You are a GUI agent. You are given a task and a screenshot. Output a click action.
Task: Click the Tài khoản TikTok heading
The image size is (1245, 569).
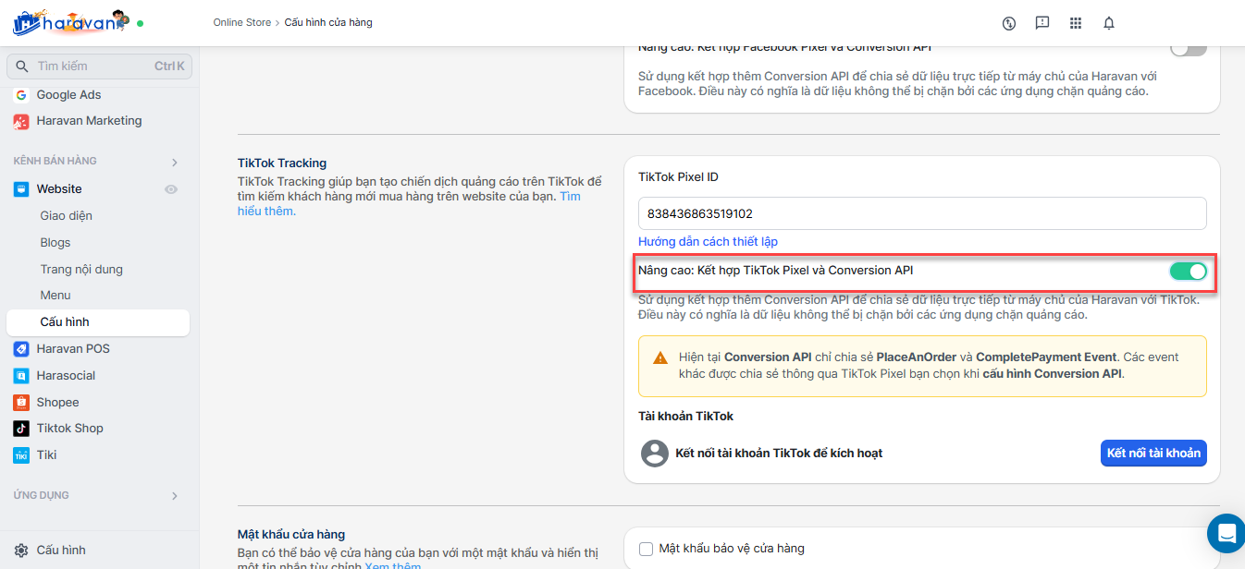point(685,417)
